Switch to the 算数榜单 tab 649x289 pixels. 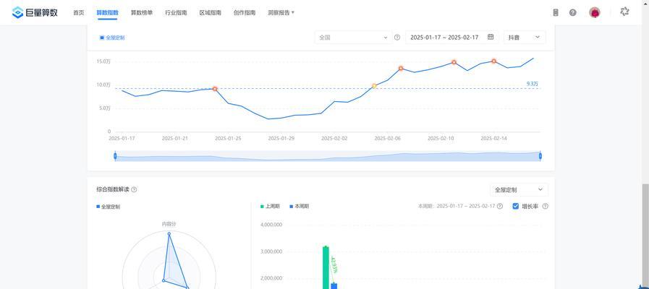[x=142, y=12]
